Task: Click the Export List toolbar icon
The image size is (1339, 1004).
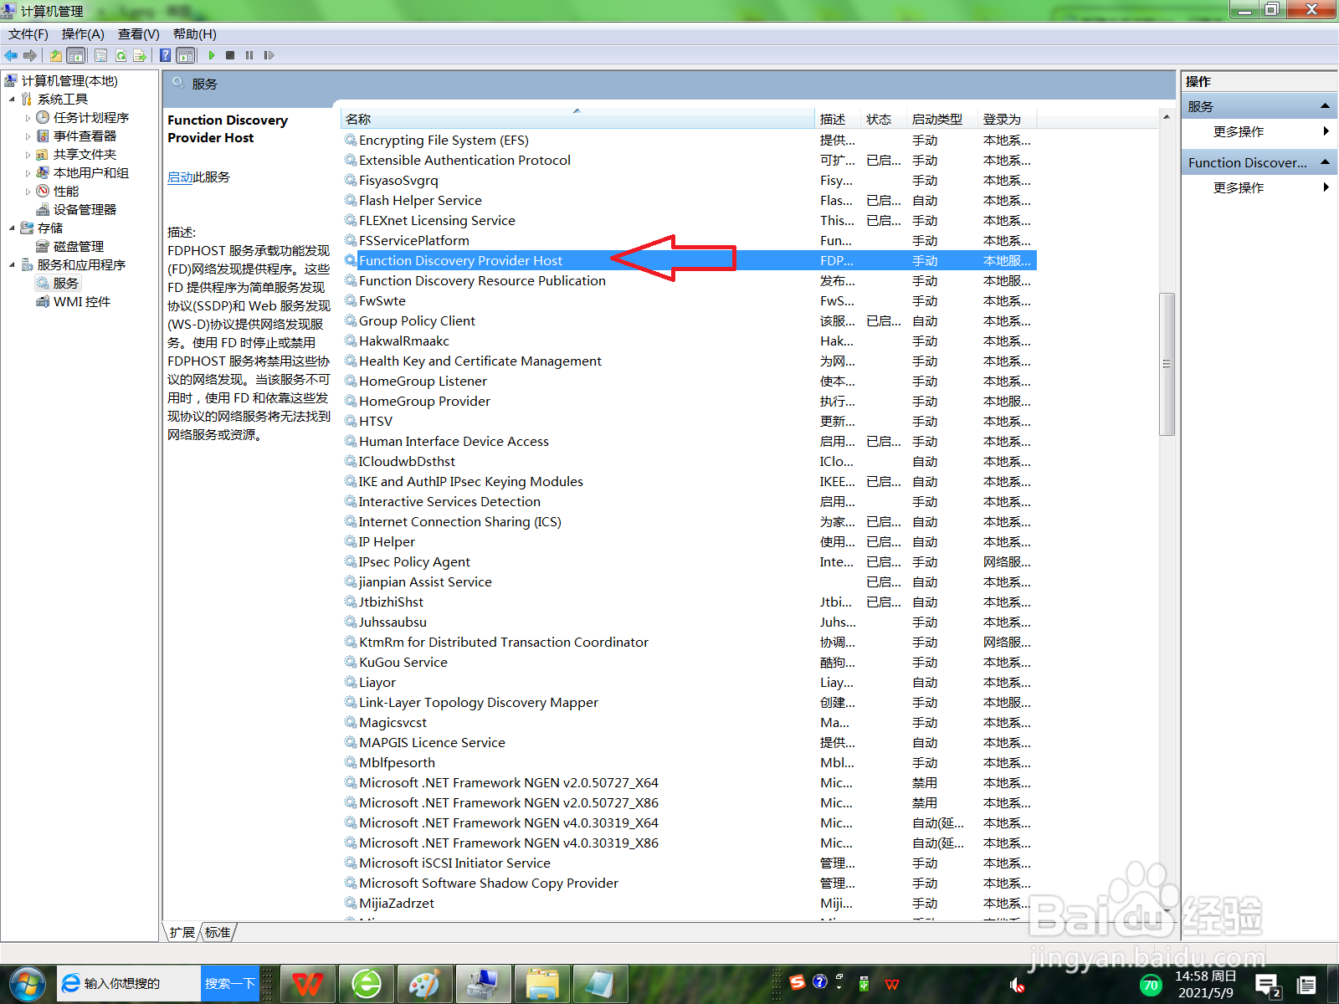Action: tap(140, 55)
